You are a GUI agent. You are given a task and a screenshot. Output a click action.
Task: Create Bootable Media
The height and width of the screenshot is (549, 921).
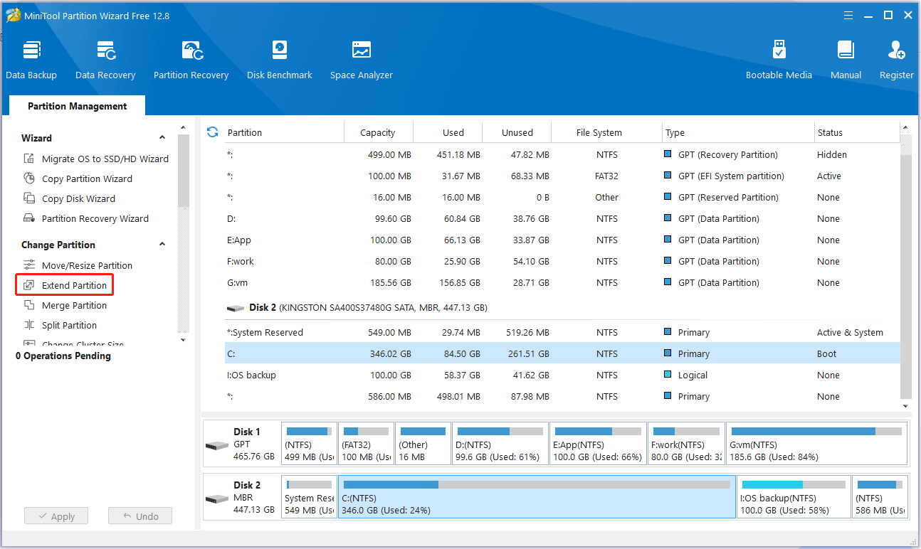779,60
